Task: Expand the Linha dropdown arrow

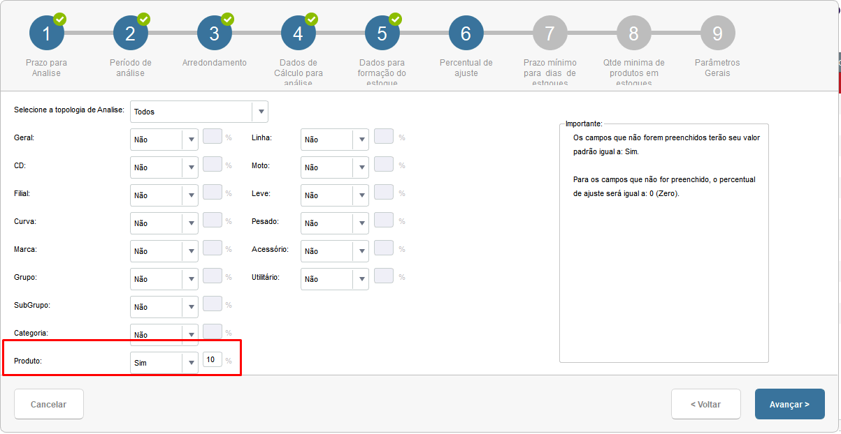Action: click(x=361, y=140)
